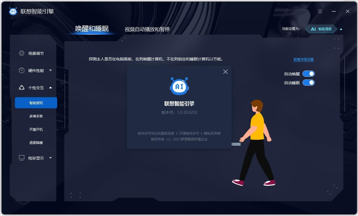The width and height of the screenshot is (358, 216).
Task: Click the 当前设置为 label
Action: (x=291, y=29)
